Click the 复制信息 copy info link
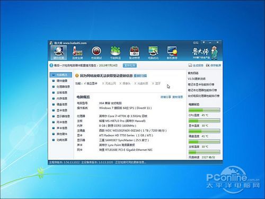This screenshot has width=265, height=199. (x=178, y=97)
